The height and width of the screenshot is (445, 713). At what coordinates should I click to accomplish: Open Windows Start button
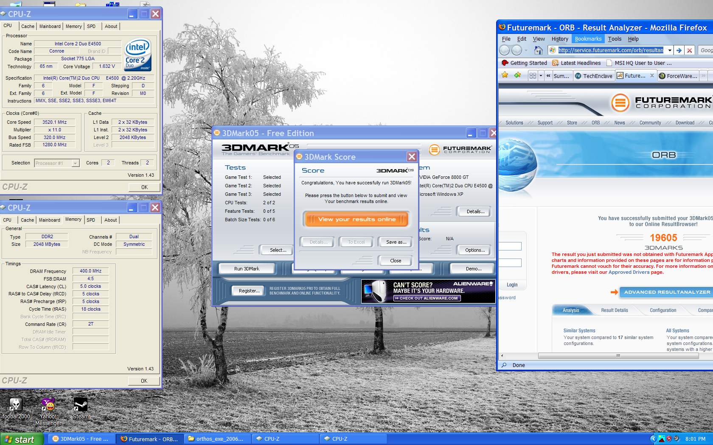click(22, 439)
